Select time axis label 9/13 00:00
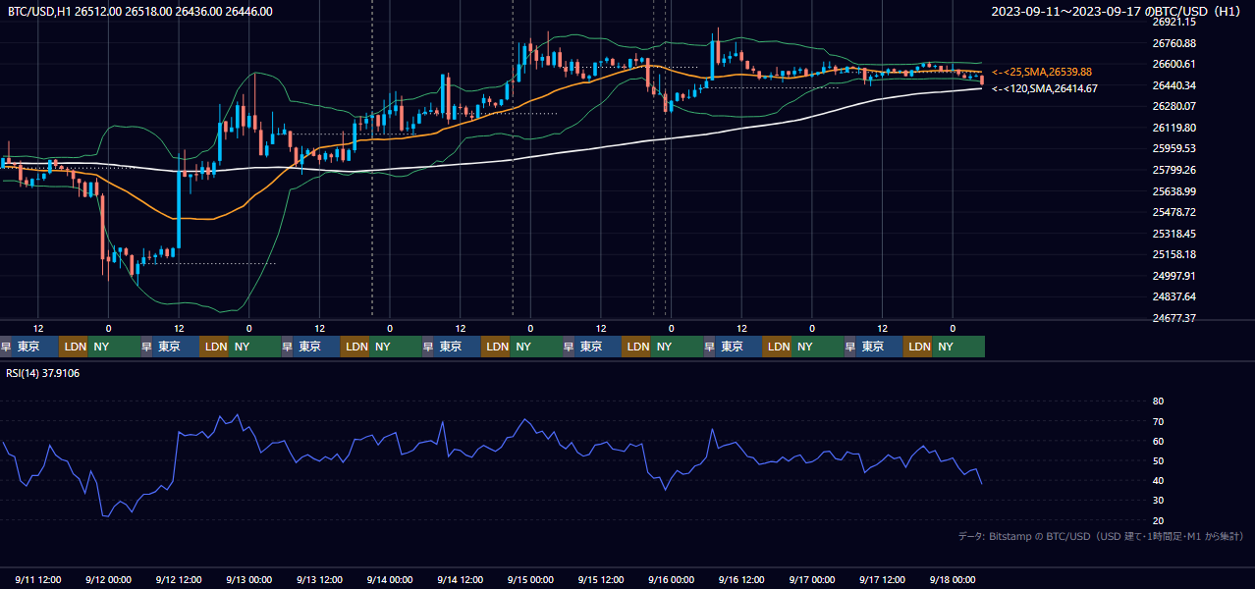Image resolution: width=1255 pixels, height=589 pixels. click(x=249, y=579)
